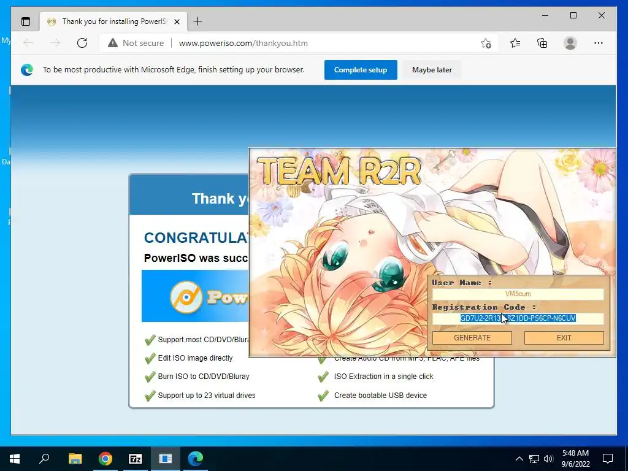Refresh the current page
628x471 pixels.
click(82, 43)
